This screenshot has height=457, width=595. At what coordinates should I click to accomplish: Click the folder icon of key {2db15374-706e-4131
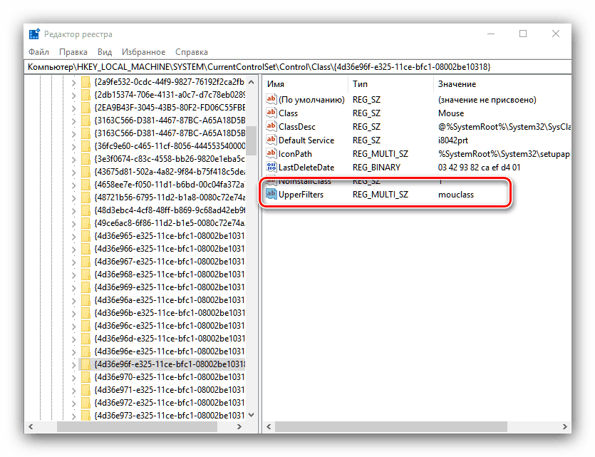point(86,95)
